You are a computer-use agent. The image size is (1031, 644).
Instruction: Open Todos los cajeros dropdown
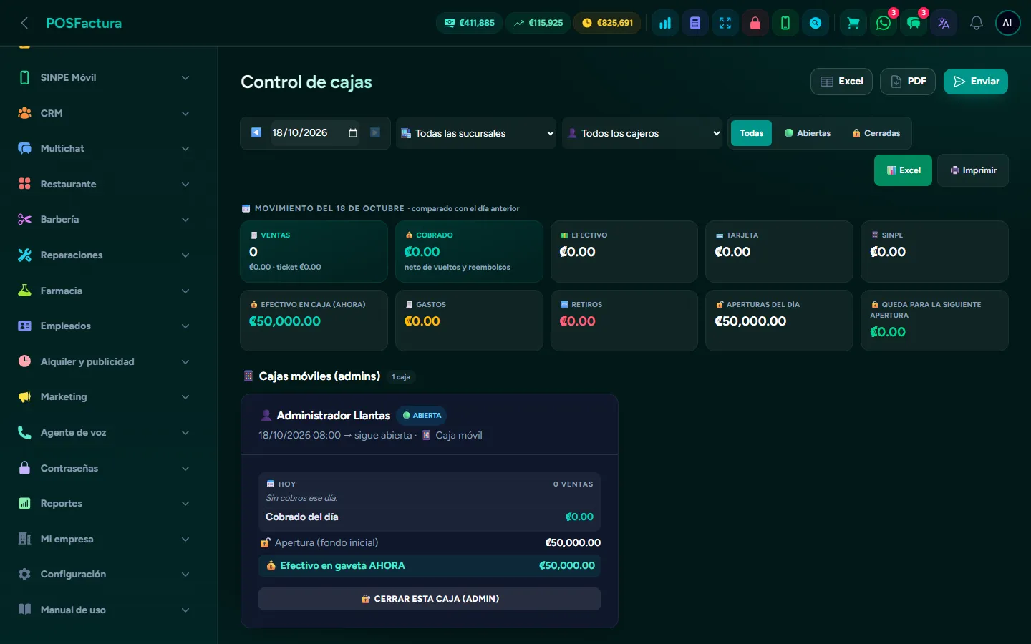(x=642, y=133)
